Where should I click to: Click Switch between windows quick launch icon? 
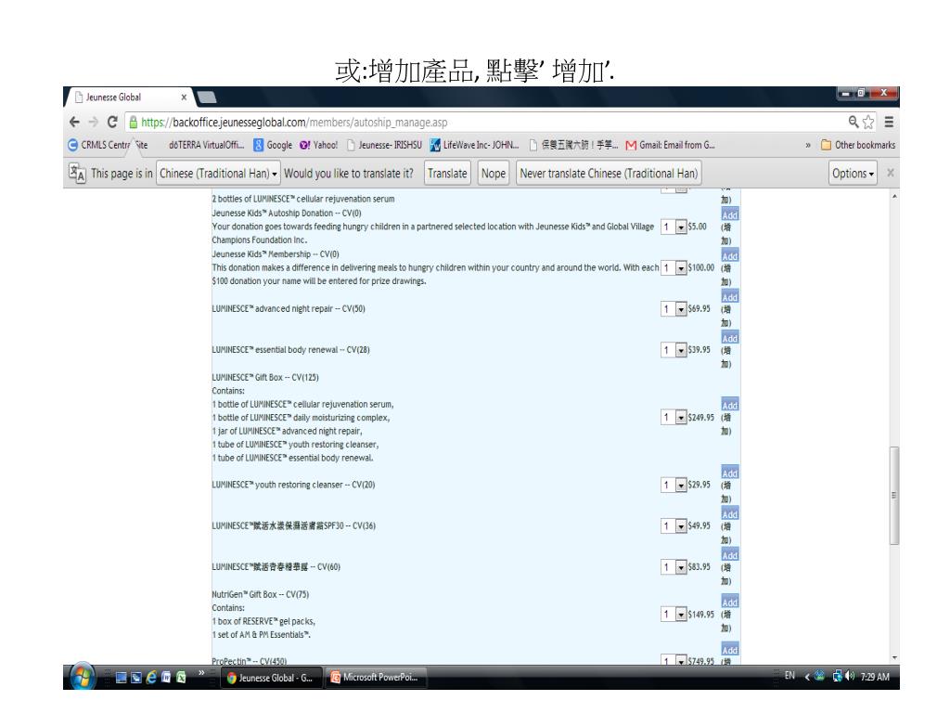pyautogui.click(x=136, y=678)
